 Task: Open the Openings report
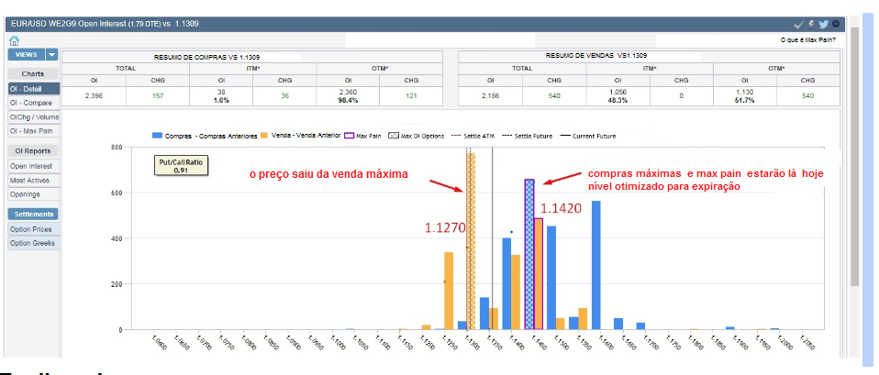click(34, 194)
